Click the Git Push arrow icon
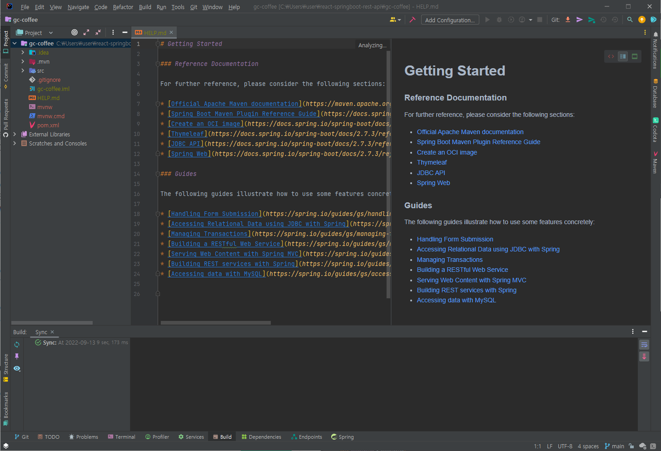 (x=591, y=20)
